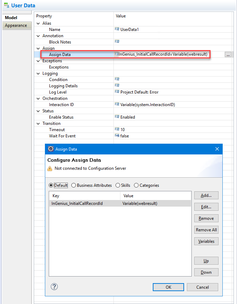The width and height of the screenshot is (237, 304).
Task: Open the Model tab
Action: coord(11,18)
